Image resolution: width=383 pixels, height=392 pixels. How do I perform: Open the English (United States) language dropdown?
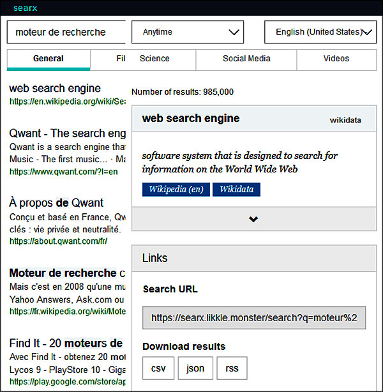pos(320,32)
